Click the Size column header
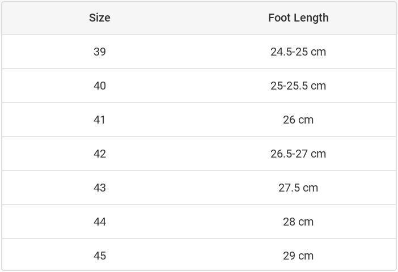This screenshot has width=398, height=272. pos(100,18)
